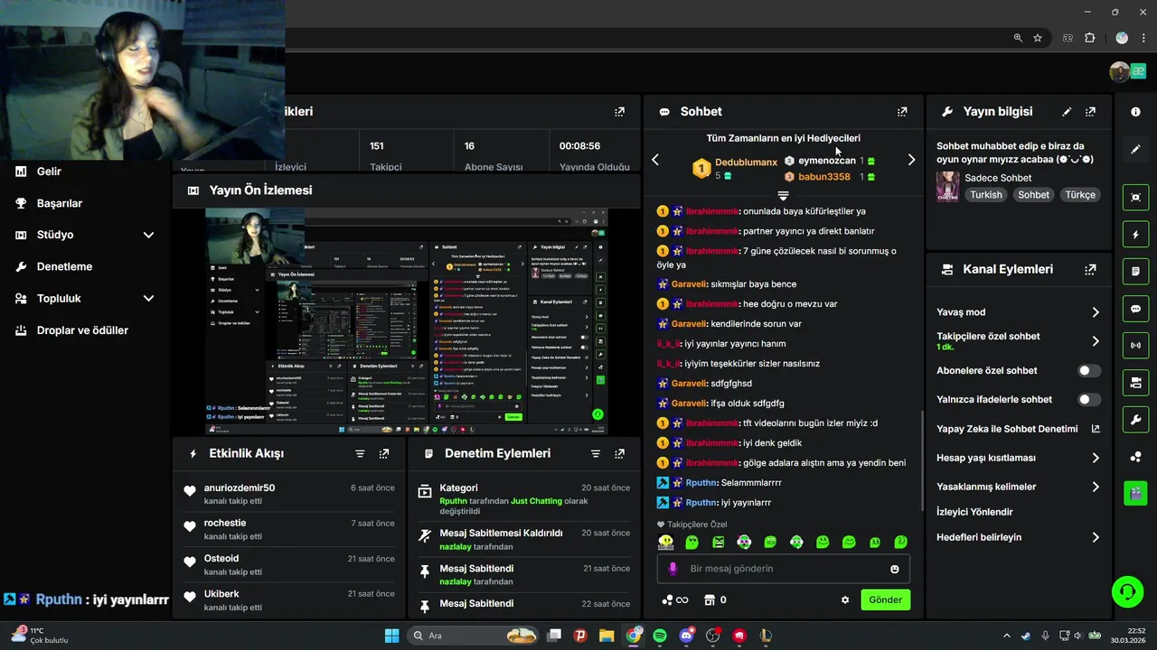This screenshot has height=650, width=1157.
Task: Toggle Abonelere özel sohbet switch
Action: (1089, 371)
